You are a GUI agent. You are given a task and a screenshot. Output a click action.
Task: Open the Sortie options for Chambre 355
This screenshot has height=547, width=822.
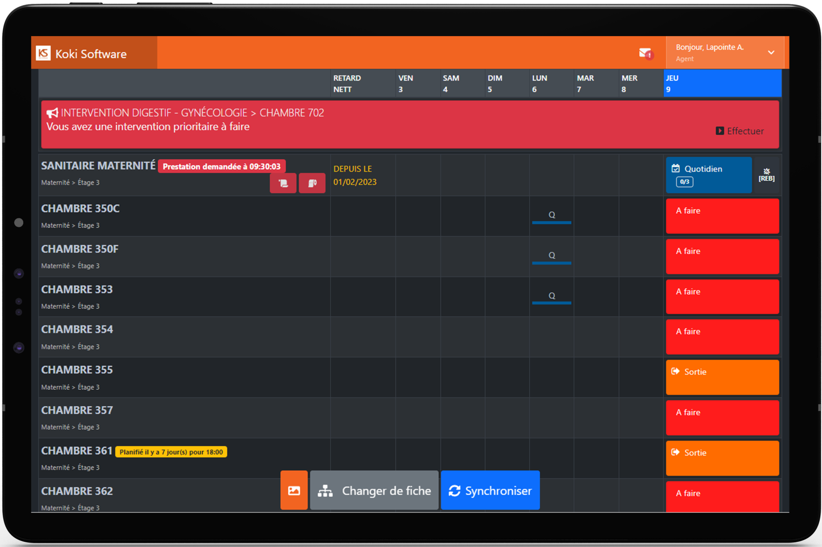click(x=722, y=377)
